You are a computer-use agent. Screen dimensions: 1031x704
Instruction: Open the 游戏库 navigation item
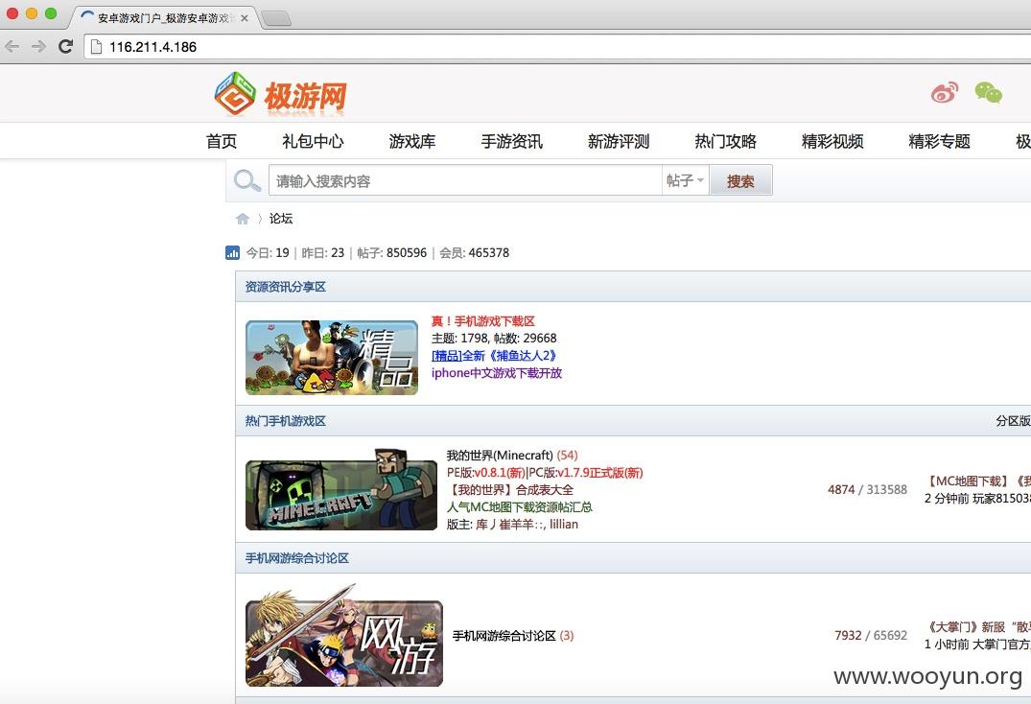[412, 141]
